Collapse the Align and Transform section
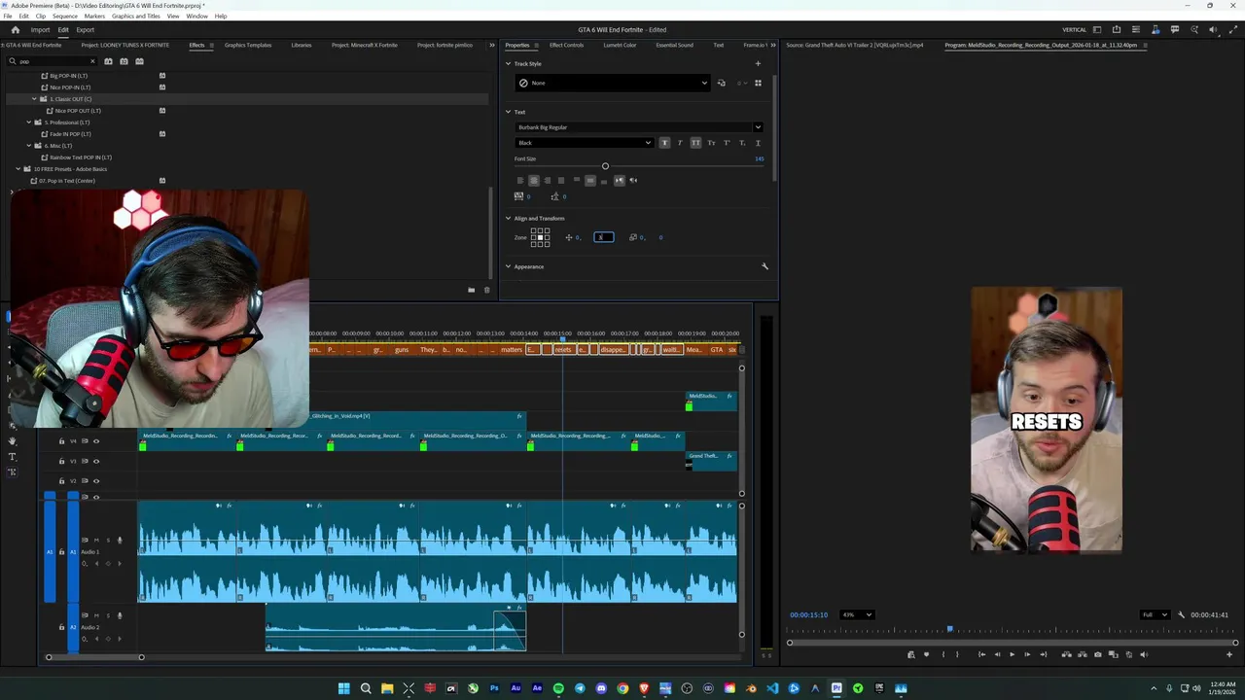 coord(508,218)
